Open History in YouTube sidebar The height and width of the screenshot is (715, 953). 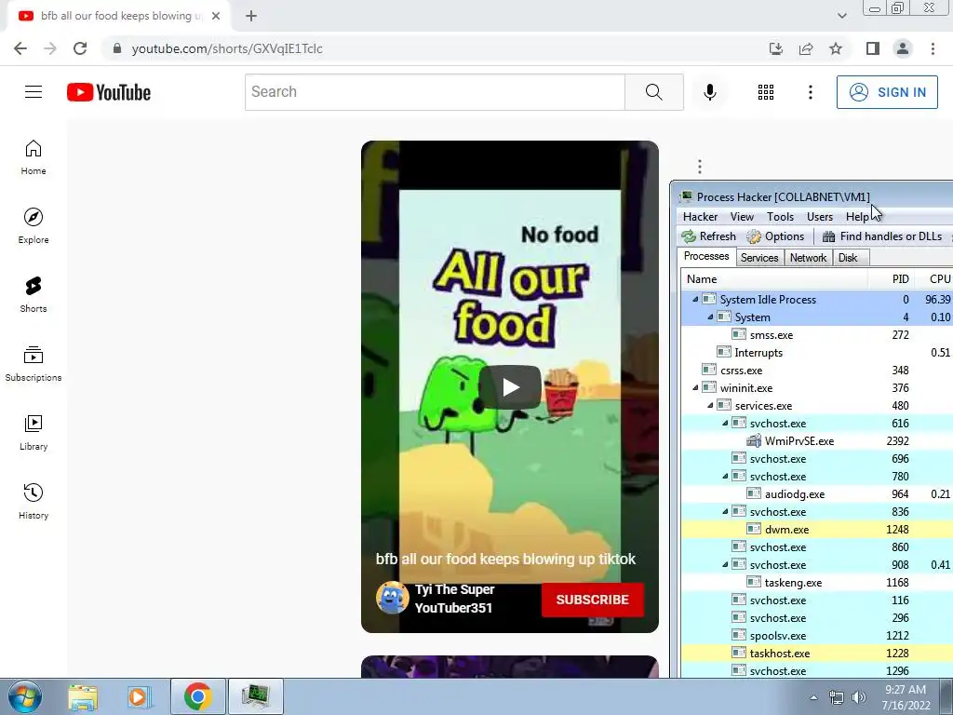tap(34, 501)
